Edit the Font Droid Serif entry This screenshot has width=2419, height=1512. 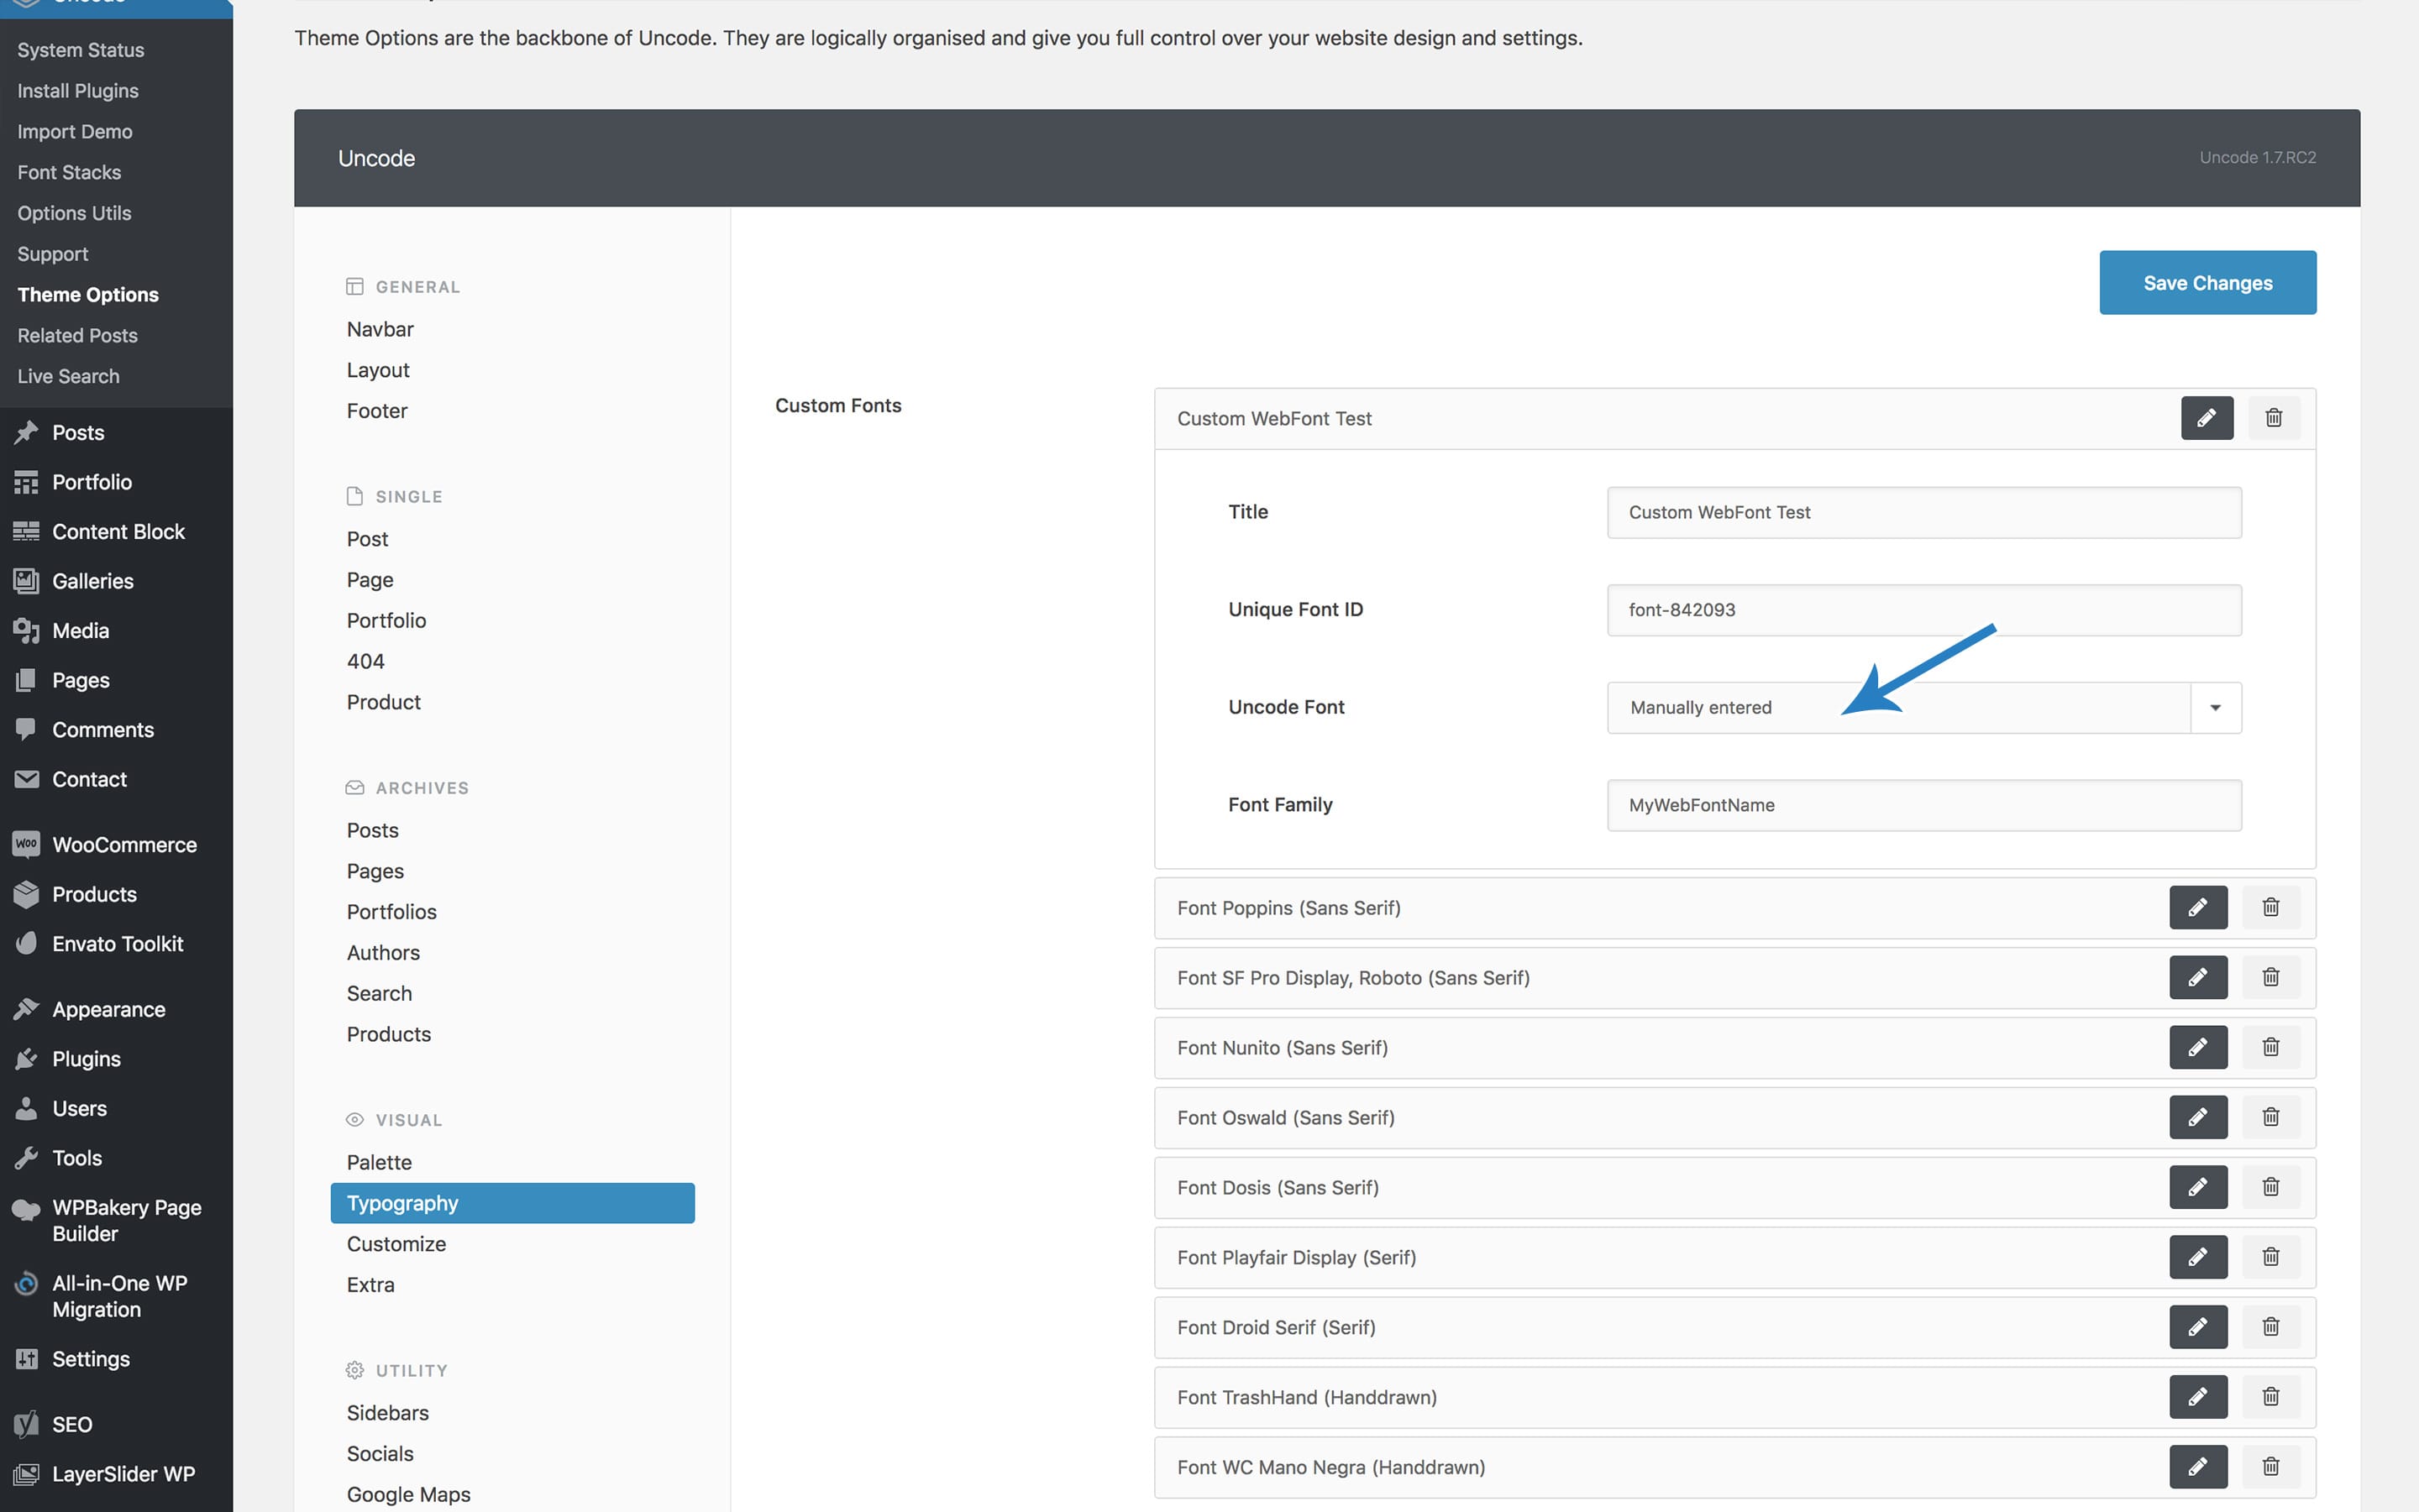point(2197,1327)
